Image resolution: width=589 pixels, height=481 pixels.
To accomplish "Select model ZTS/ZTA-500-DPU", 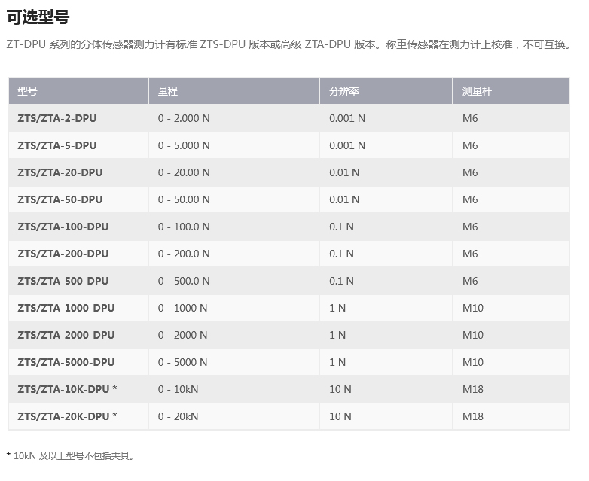I will pos(63,281).
